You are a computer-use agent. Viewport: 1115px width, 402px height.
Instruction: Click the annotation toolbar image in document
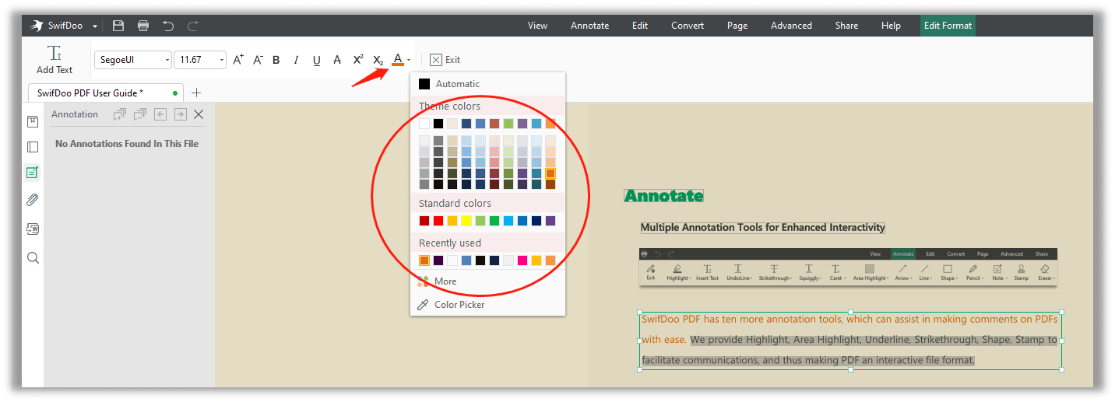(848, 267)
